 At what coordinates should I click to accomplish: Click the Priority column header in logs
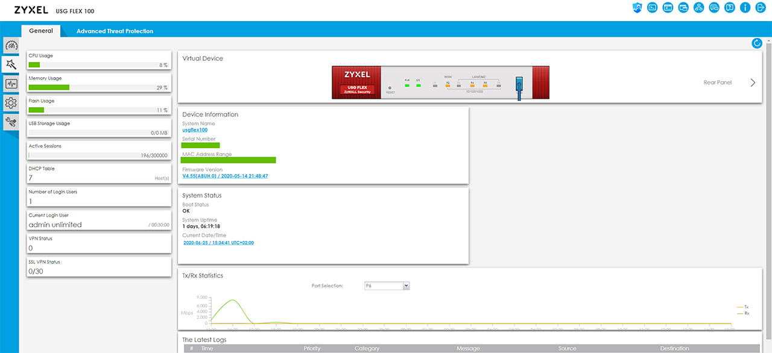tap(312, 348)
